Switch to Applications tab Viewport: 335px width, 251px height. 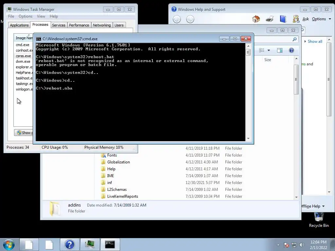point(19,25)
